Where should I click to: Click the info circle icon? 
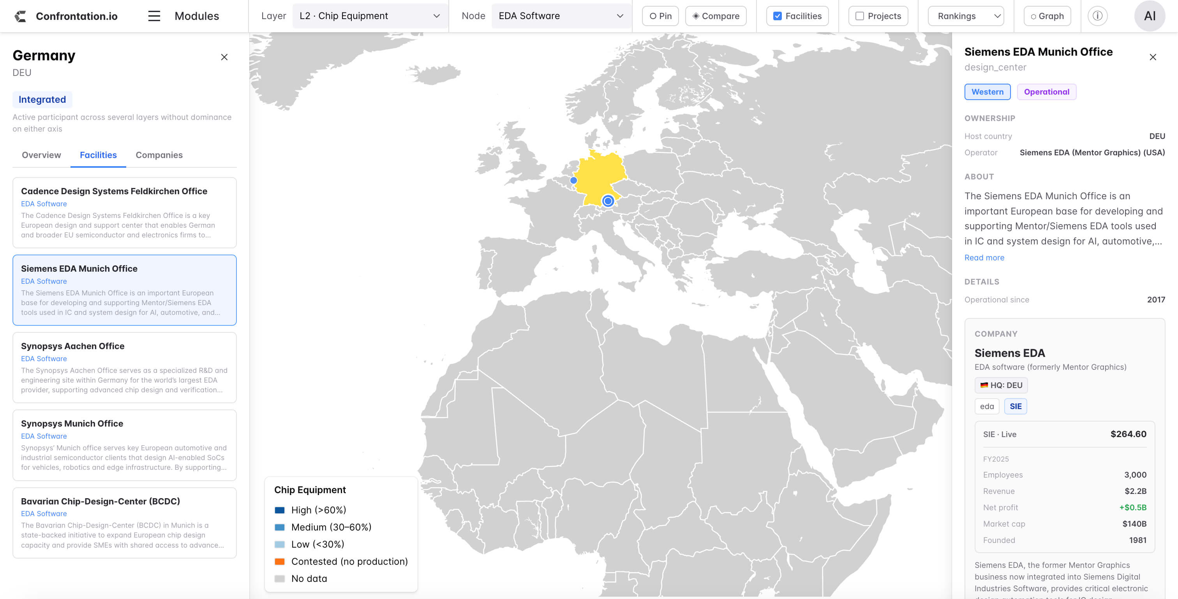[1097, 16]
